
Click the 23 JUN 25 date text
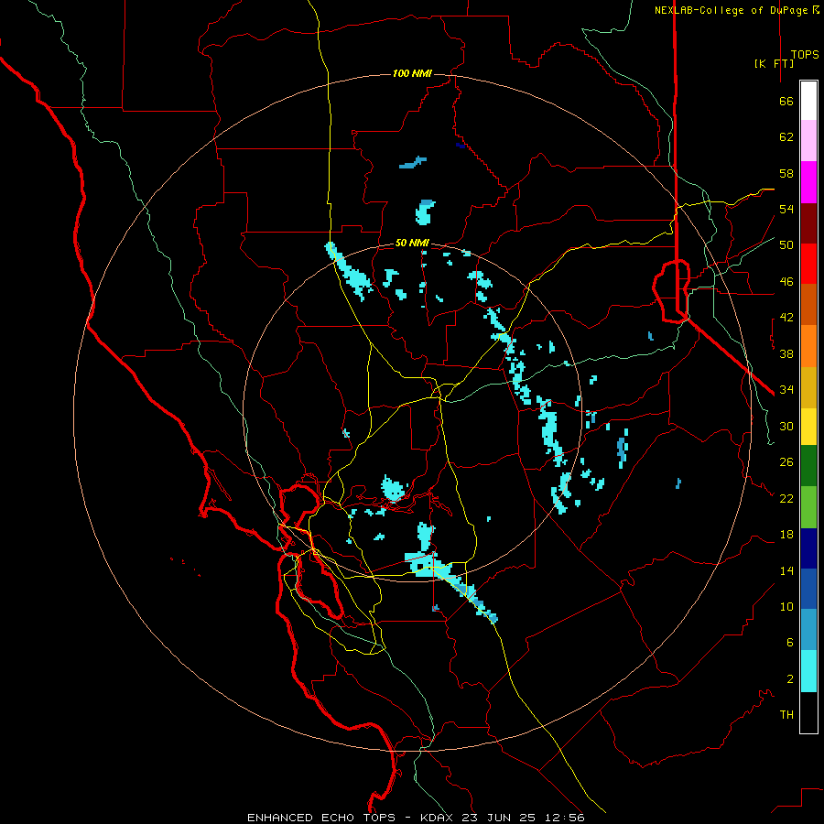point(499,818)
